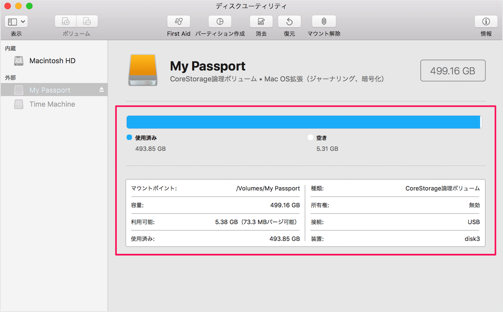This screenshot has height=312, width=503.
Task: Click the 内蔵 sidebar section header
Action: click(10, 48)
